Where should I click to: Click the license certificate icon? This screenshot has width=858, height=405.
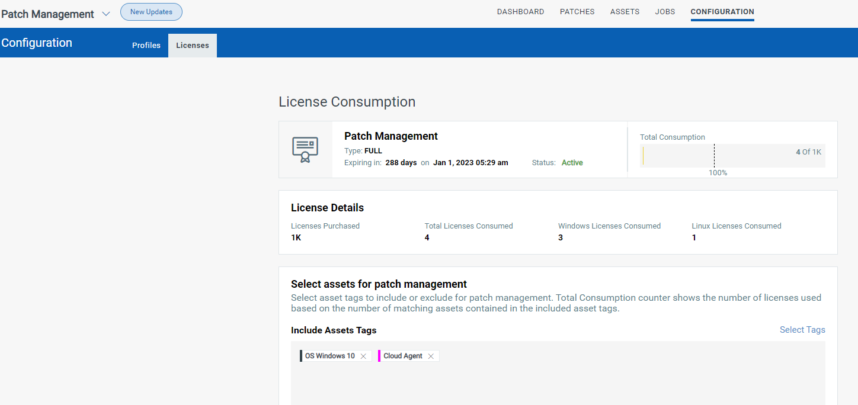tap(305, 150)
